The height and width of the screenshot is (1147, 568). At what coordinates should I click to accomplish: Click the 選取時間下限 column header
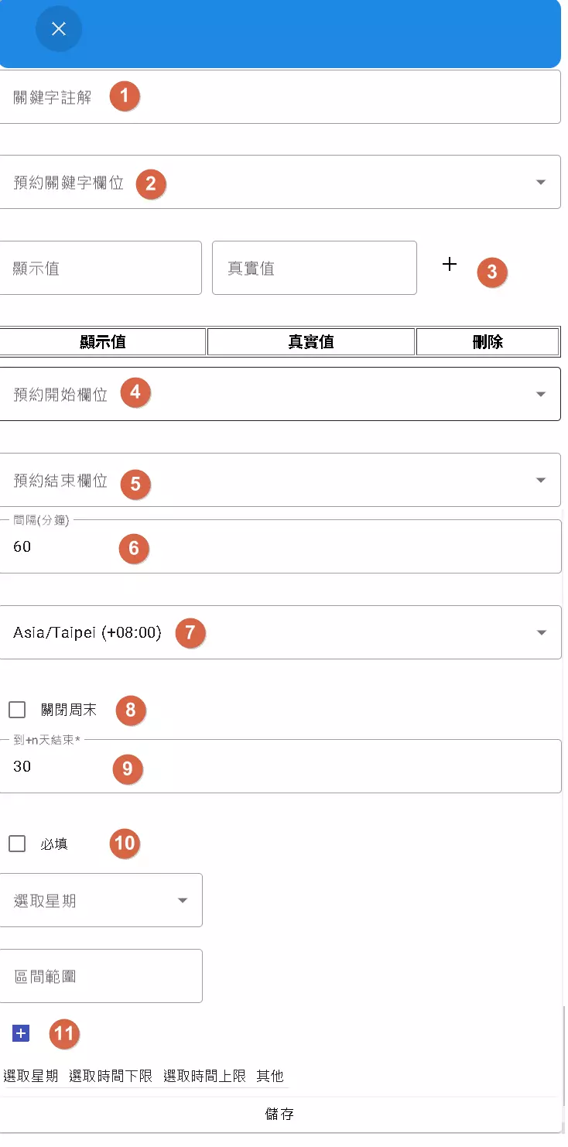click(111, 1076)
